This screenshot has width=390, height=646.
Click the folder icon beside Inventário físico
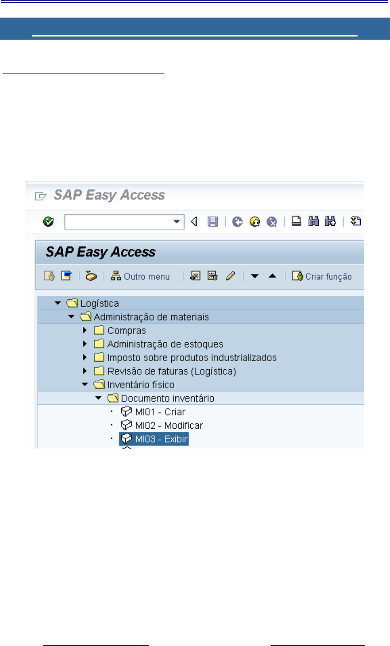coord(100,384)
